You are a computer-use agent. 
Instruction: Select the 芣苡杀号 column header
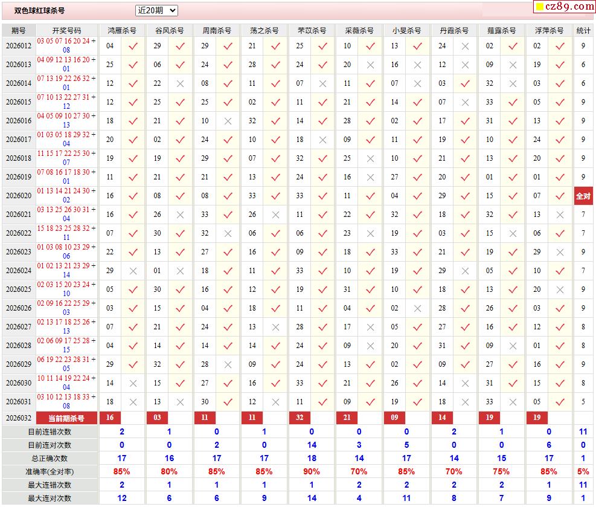coord(312,30)
